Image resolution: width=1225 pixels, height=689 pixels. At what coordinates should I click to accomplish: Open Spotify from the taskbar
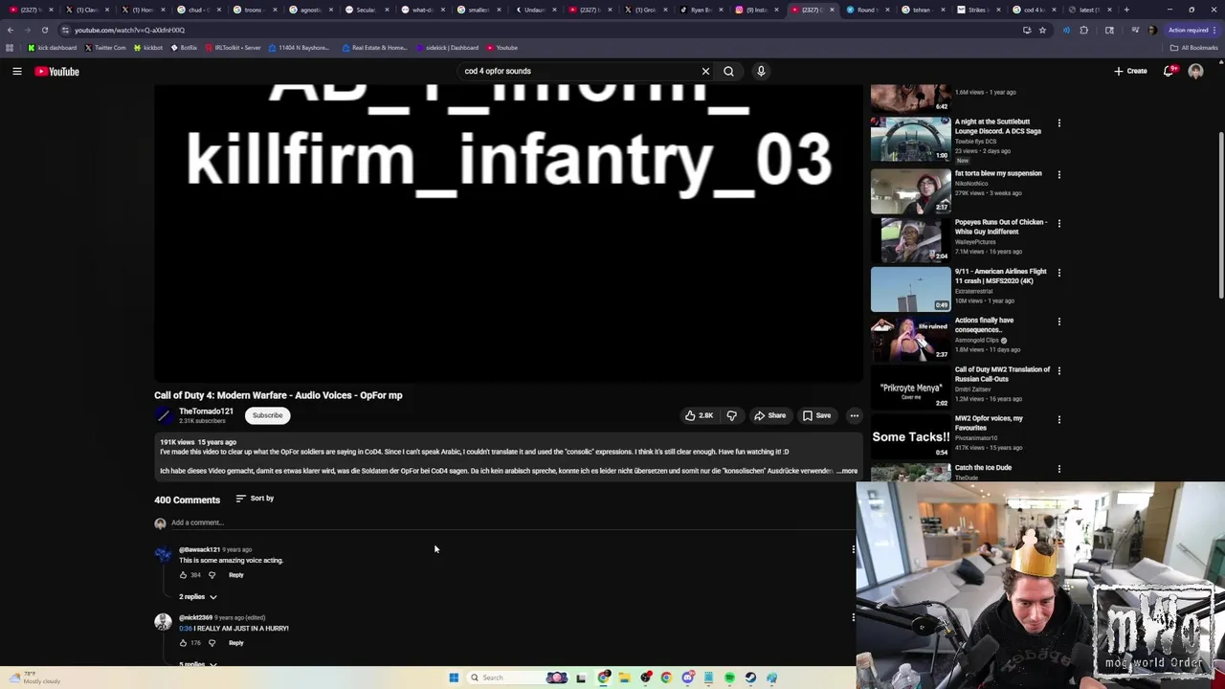coord(729,678)
